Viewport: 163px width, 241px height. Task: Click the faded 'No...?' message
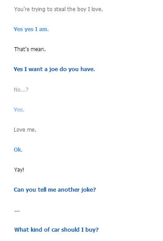[x=21, y=89]
